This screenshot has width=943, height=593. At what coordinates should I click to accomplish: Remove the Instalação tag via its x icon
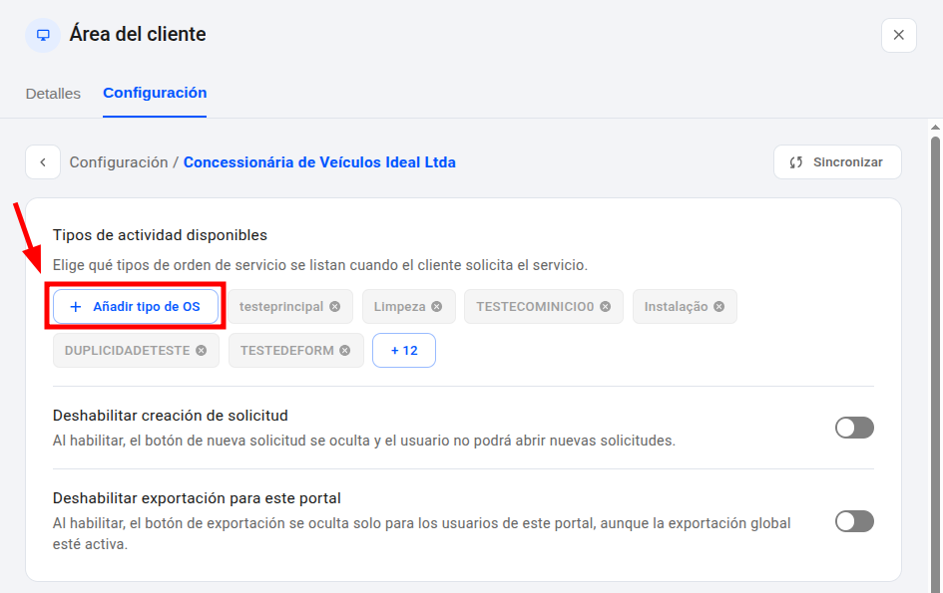pyautogui.click(x=719, y=306)
